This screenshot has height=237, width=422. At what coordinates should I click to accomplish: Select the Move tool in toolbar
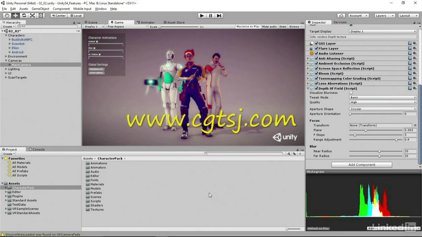(16, 16)
